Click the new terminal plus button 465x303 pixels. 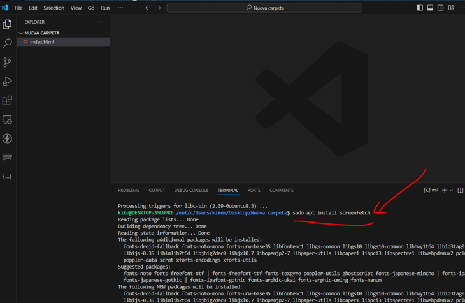tap(445, 190)
